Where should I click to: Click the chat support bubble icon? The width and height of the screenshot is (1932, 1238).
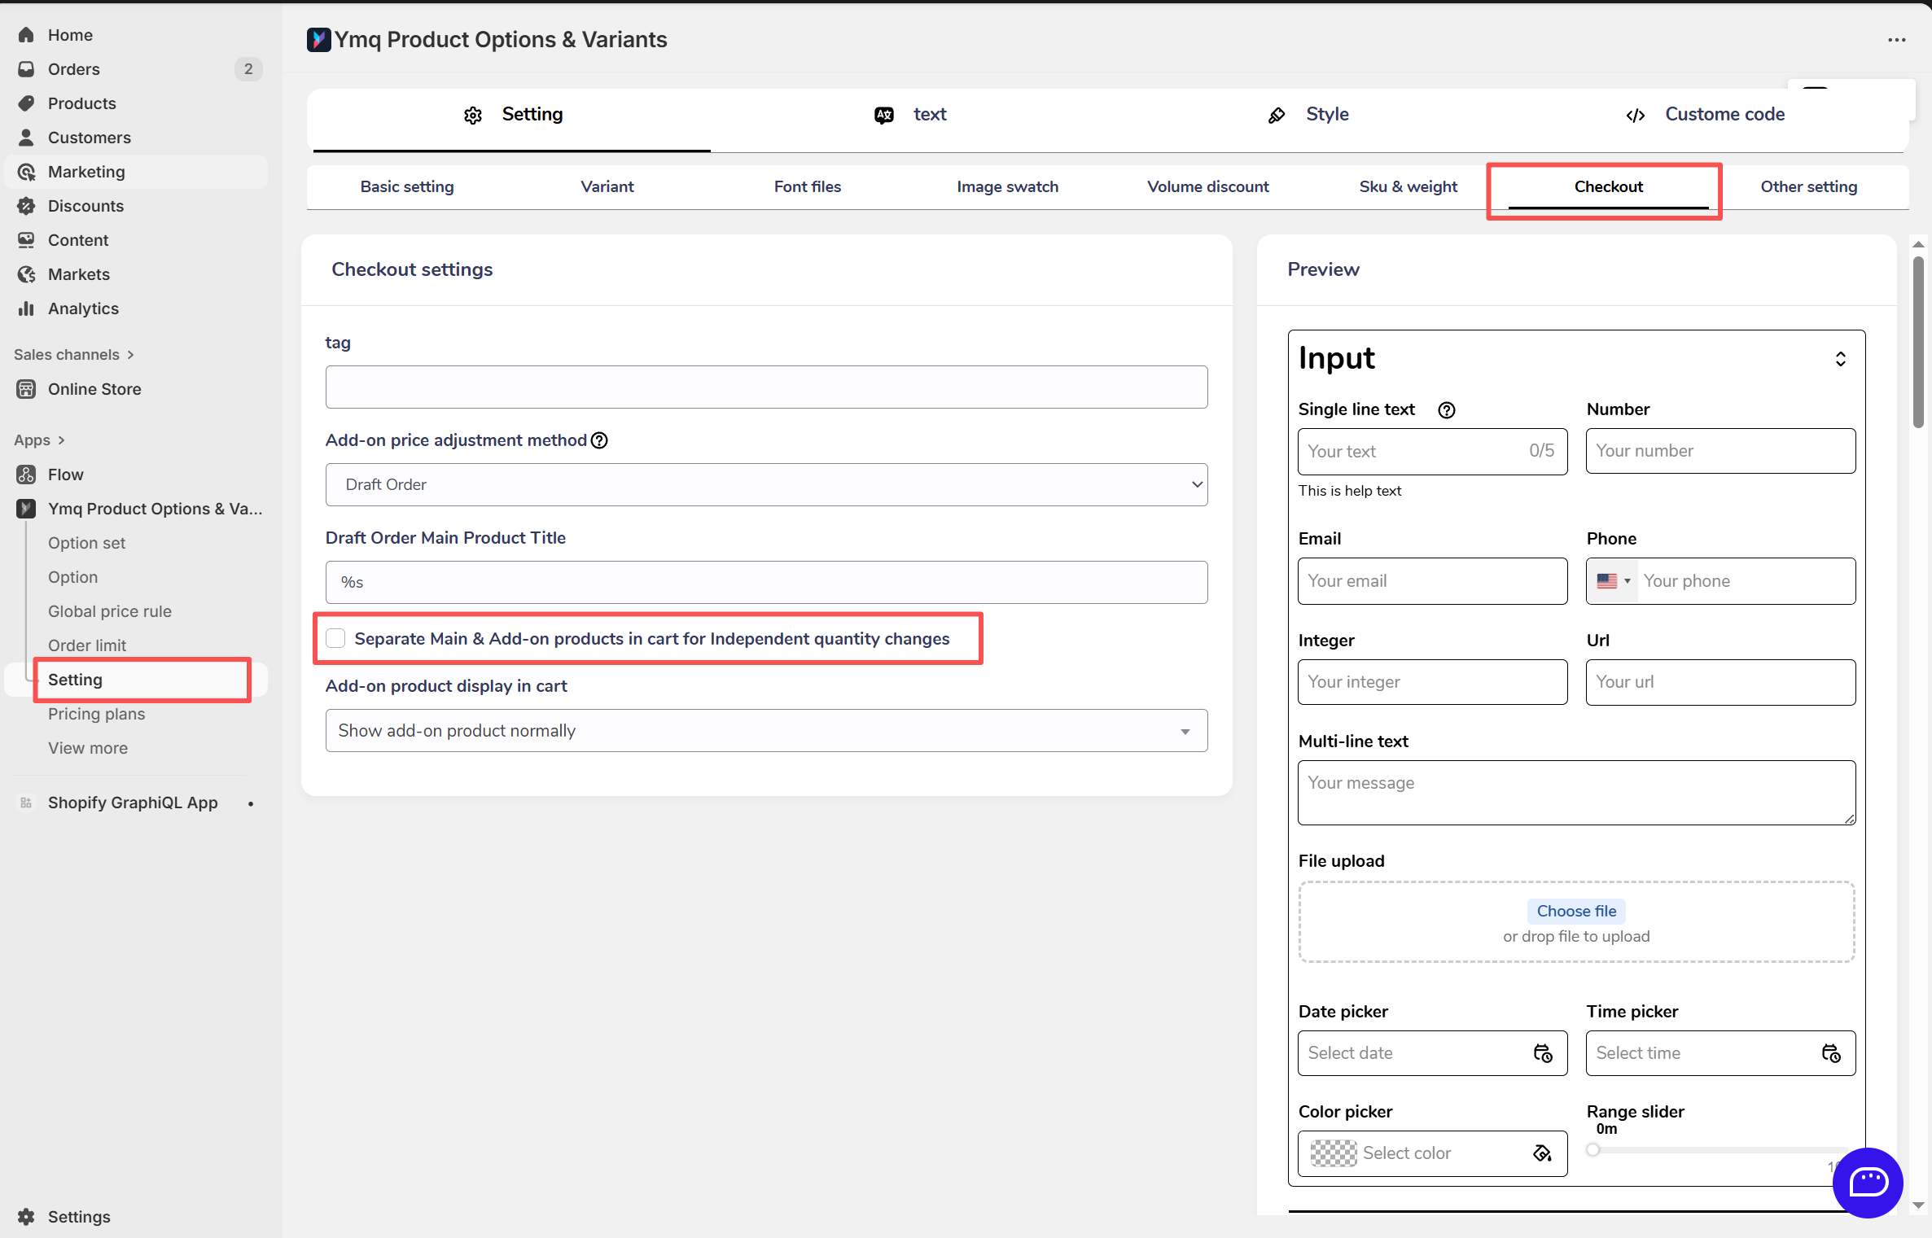tap(1867, 1182)
